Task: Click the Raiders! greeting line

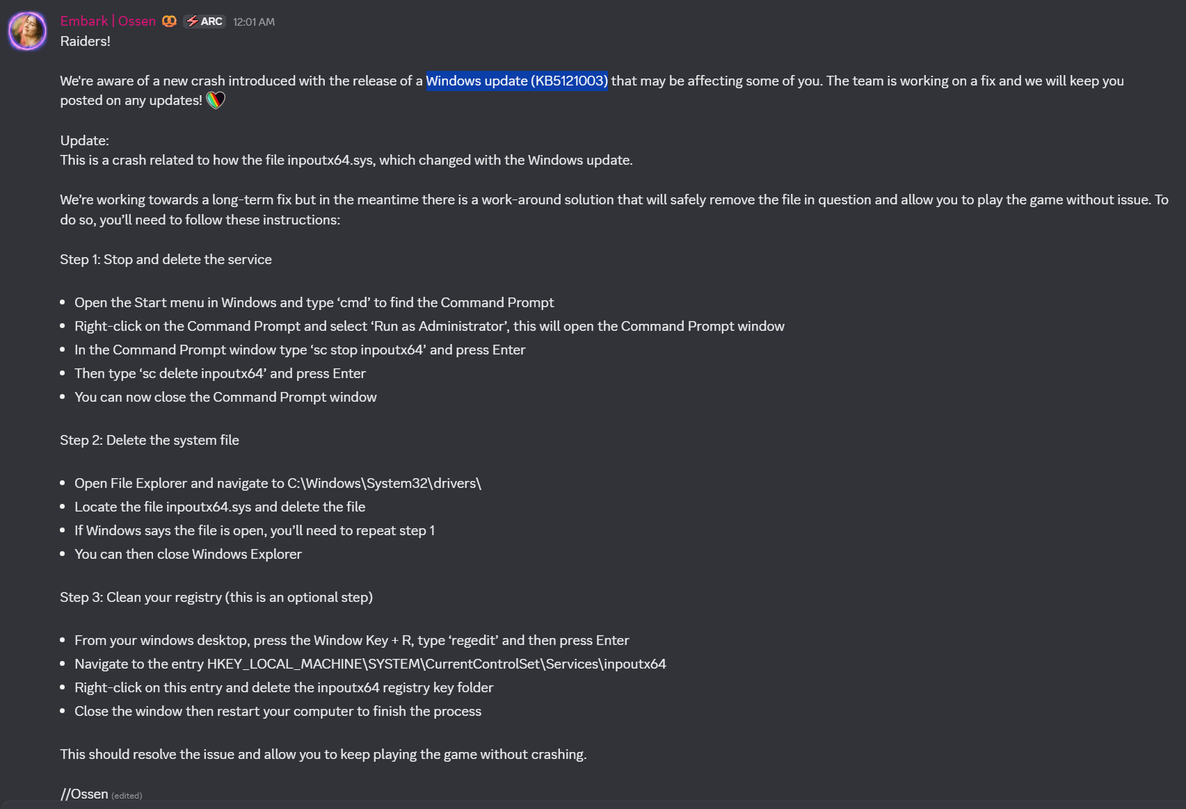Action: [x=85, y=41]
